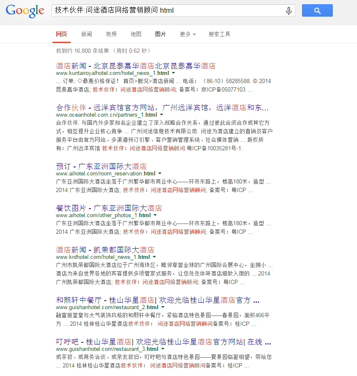This screenshot has height=376, width=357.
Task: Click URL www.guishanhotel.com/restaurant_3.html
Action: coord(107,349)
